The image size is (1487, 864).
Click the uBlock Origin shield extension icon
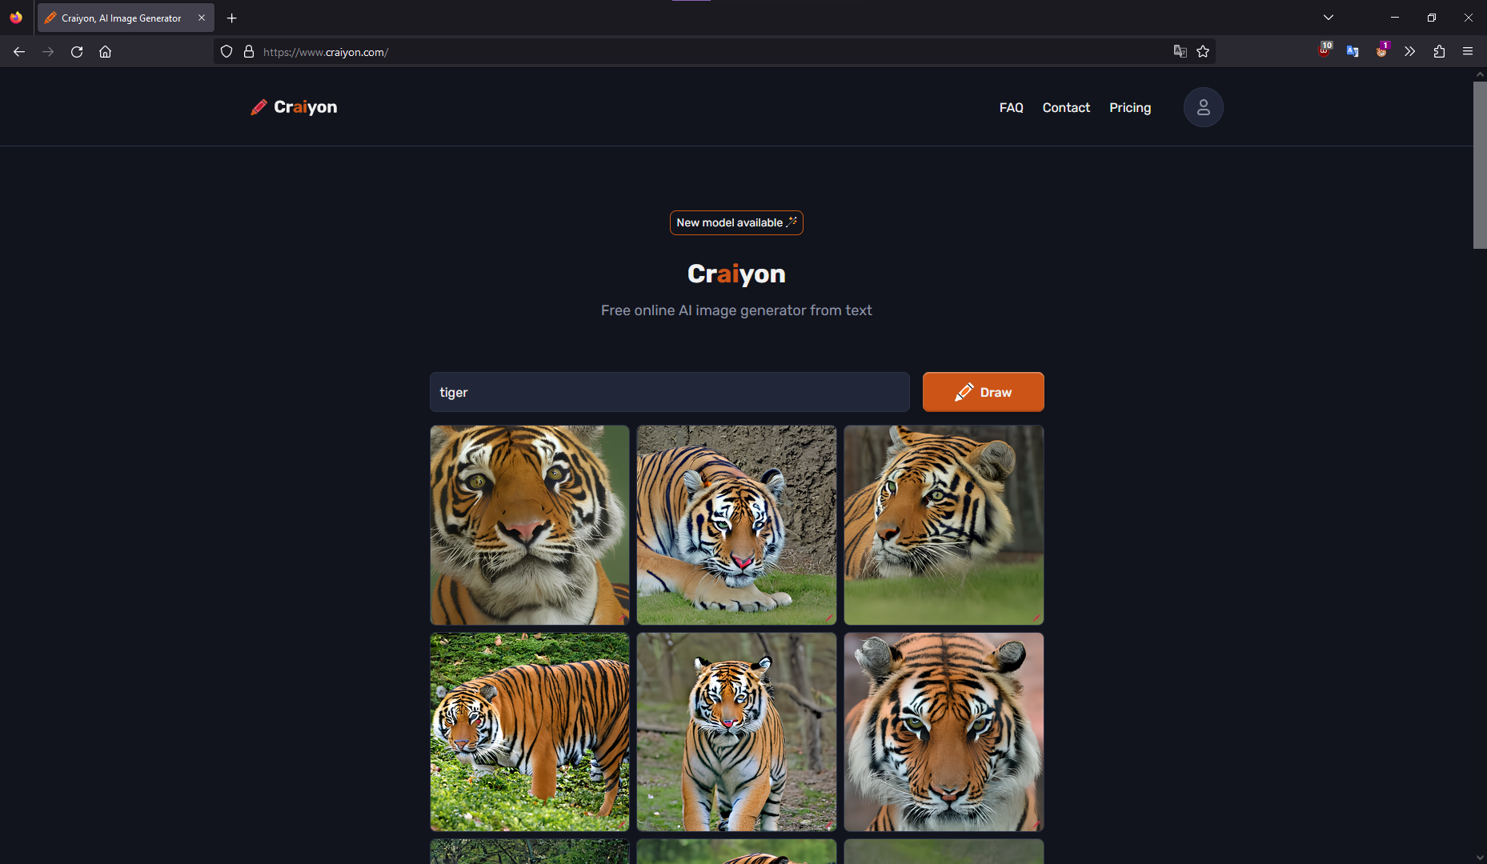coord(1324,51)
